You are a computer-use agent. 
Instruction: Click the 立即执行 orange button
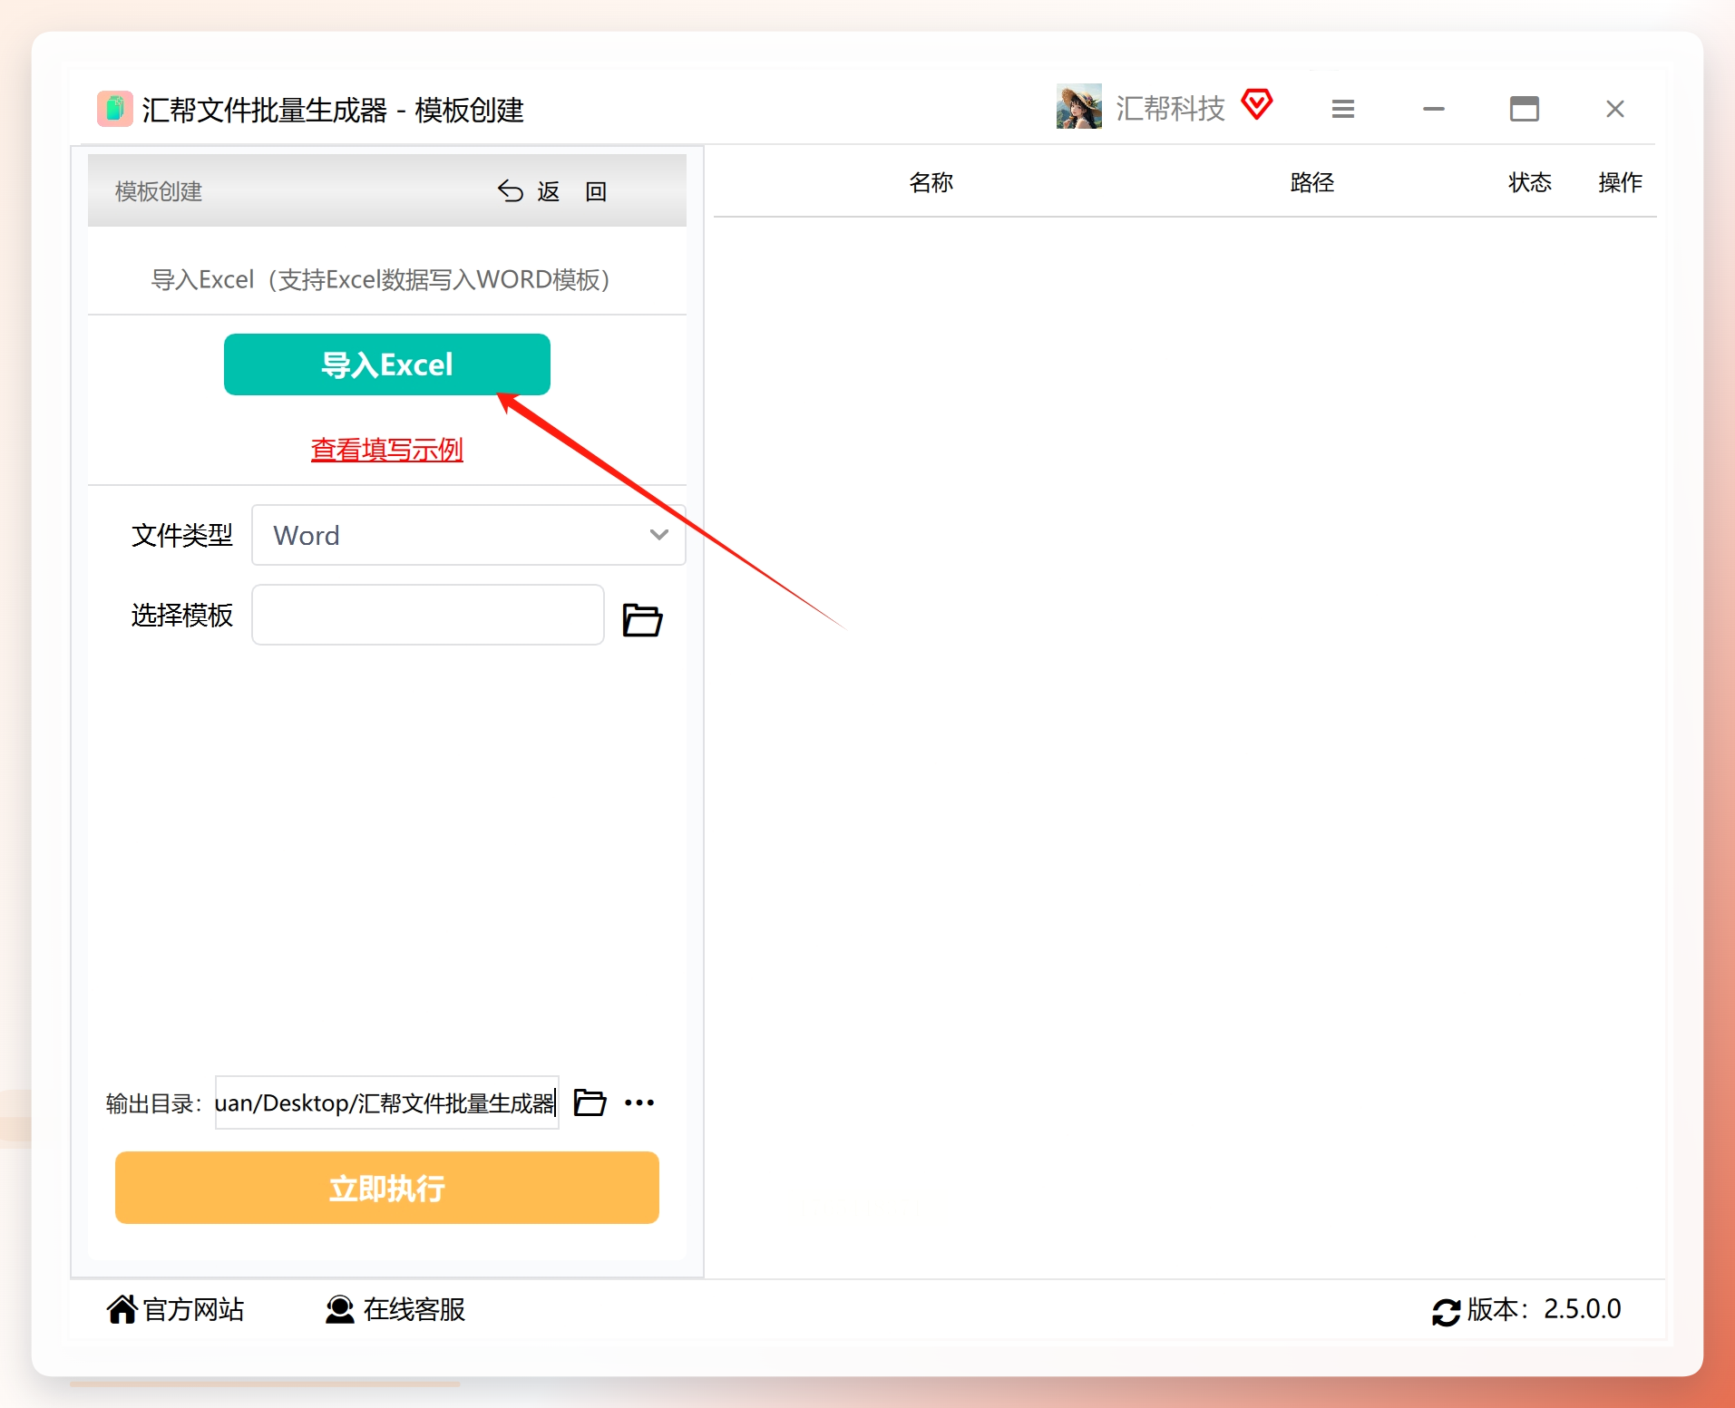click(387, 1188)
